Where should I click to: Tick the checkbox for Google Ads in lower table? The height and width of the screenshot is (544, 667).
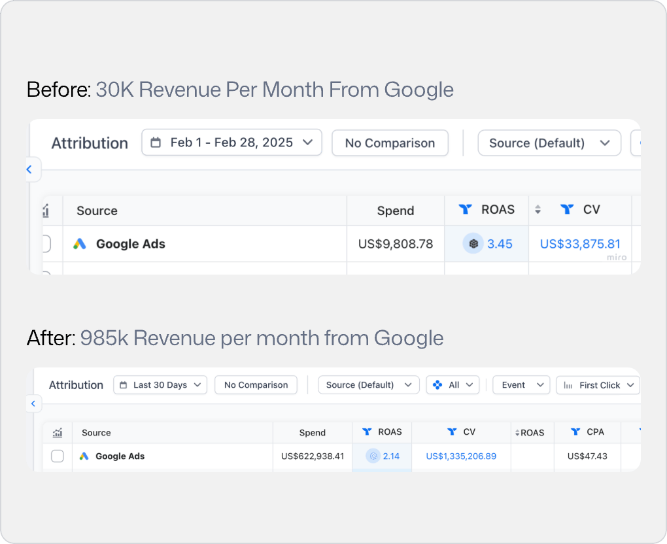[x=58, y=456]
